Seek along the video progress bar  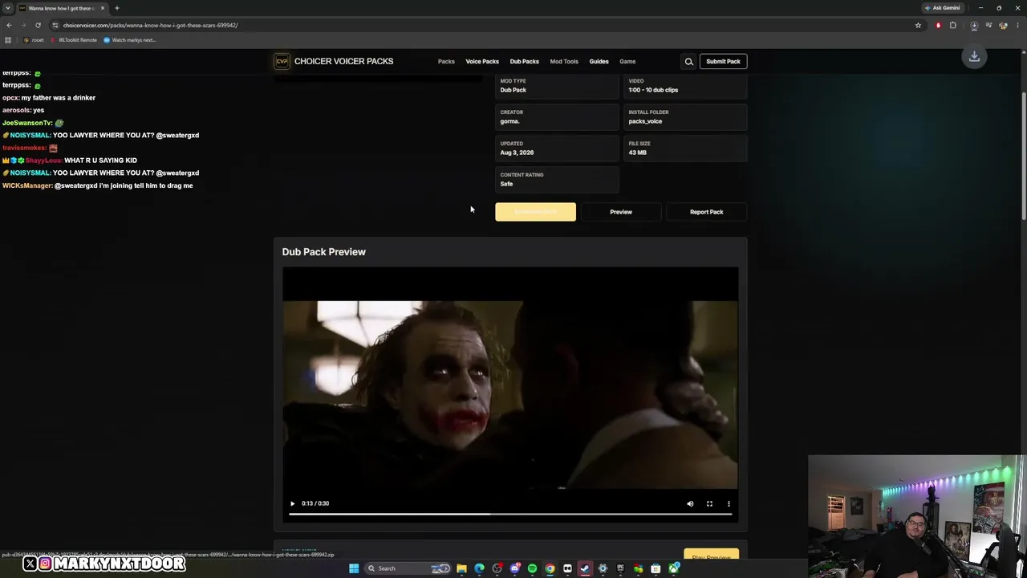(x=510, y=514)
